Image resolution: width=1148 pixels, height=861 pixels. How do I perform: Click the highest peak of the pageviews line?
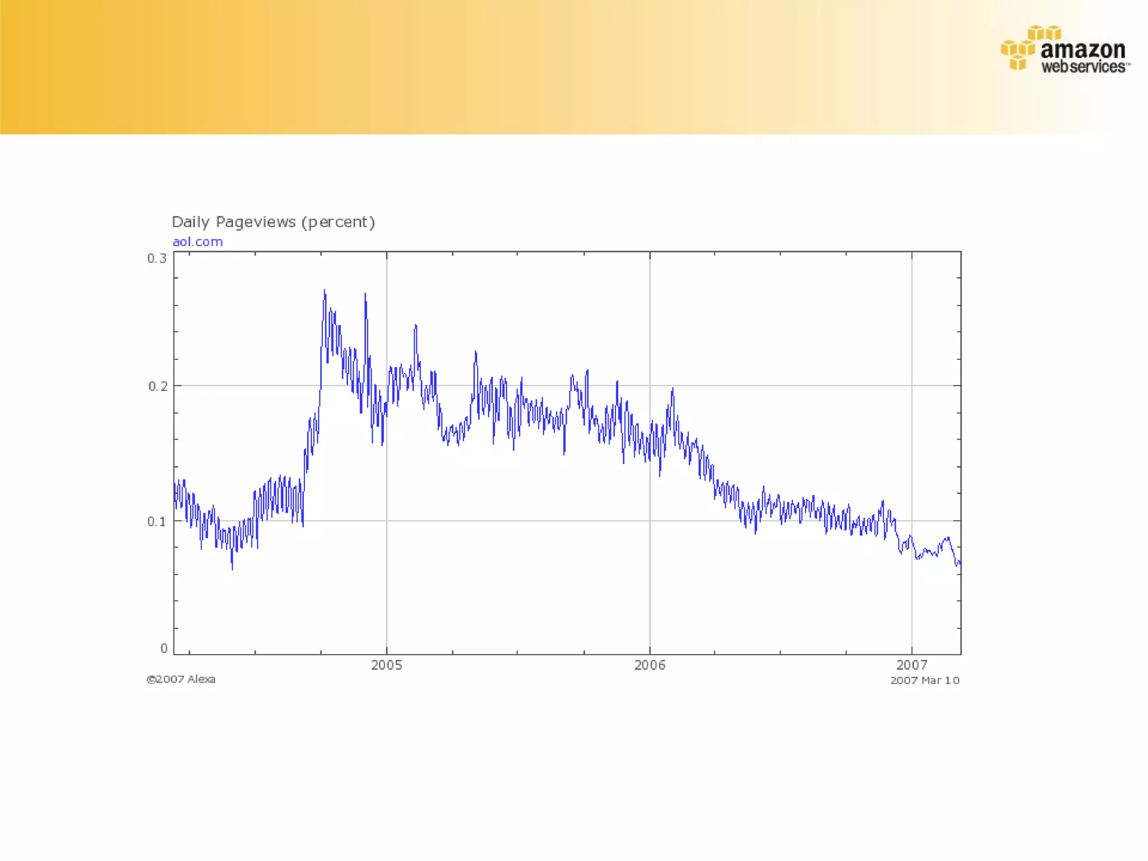[324, 291]
